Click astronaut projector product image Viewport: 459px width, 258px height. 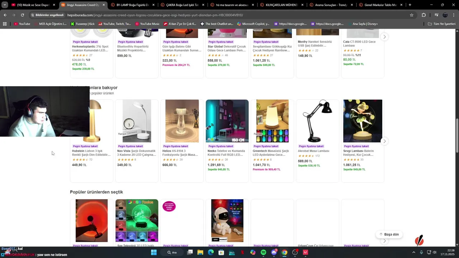coord(227,221)
